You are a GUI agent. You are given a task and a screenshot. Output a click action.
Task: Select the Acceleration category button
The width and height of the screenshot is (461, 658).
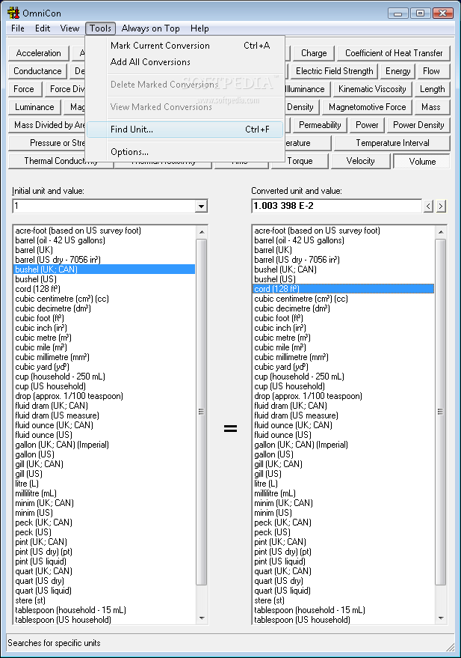point(39,53)
